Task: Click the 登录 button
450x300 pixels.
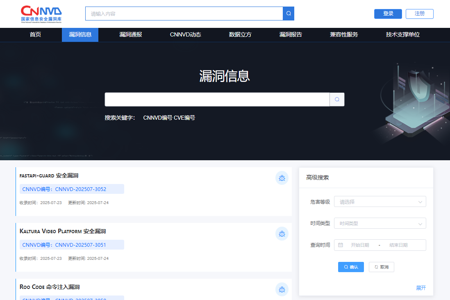Action: pyautogui.click(x=388, y=14)
